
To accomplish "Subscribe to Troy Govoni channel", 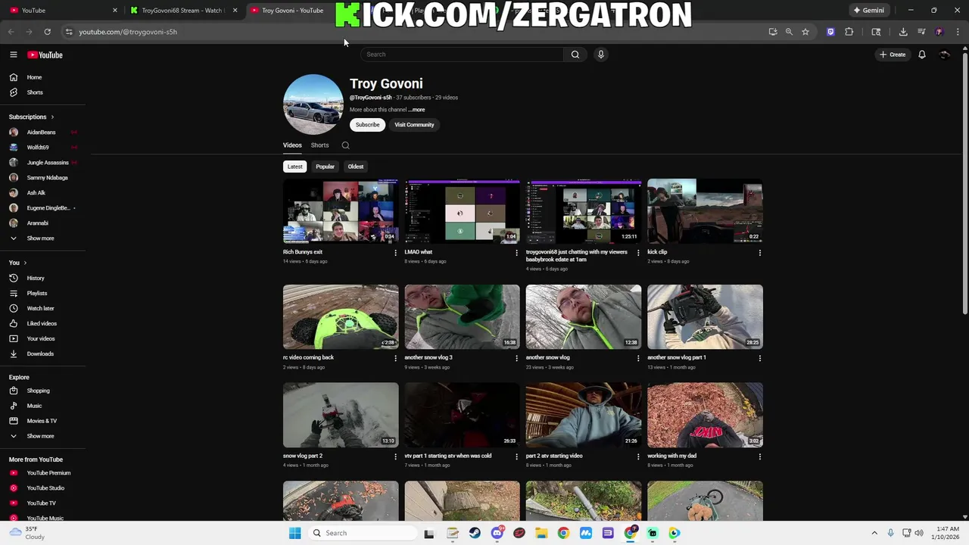I will (367, 125).
